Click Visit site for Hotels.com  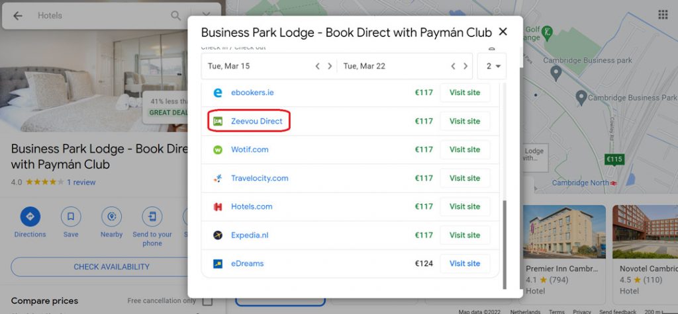pyautogui.click(x=465, y=206)
